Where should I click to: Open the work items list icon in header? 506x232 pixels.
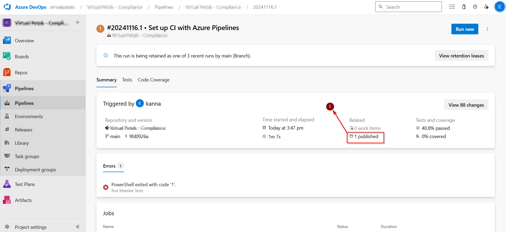click(x=452, y=7)
